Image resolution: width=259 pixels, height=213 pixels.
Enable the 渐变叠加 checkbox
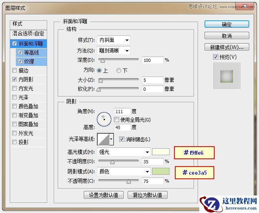coord(14,115)
